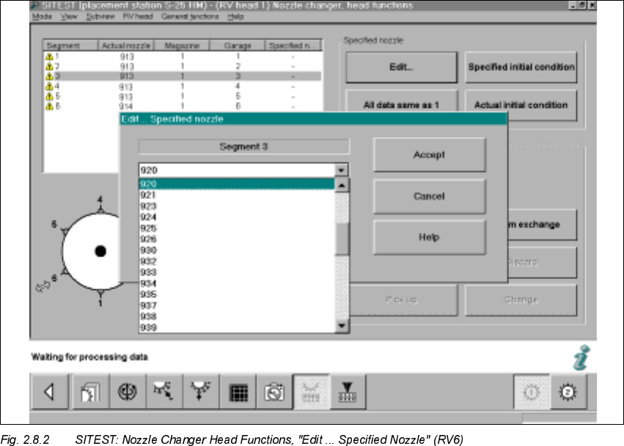624x446 pixels.
Task: Click the Actual nozzle column header
Action: pos(126,45)
